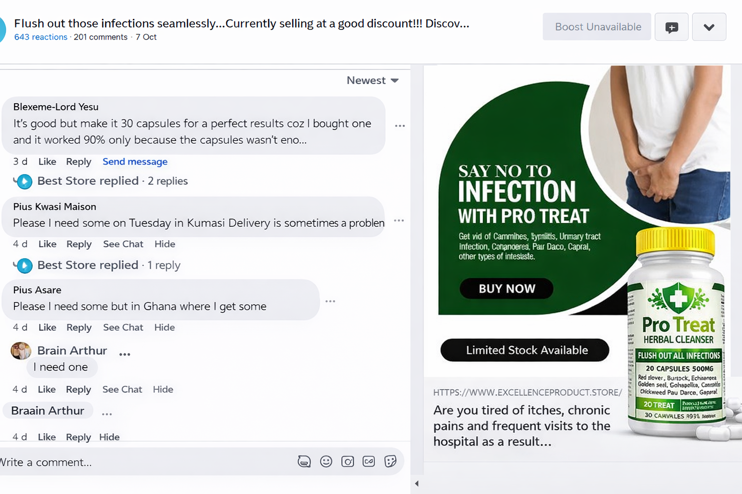
Task: Attach a photo using the camera icon
Action: (347, 462)
